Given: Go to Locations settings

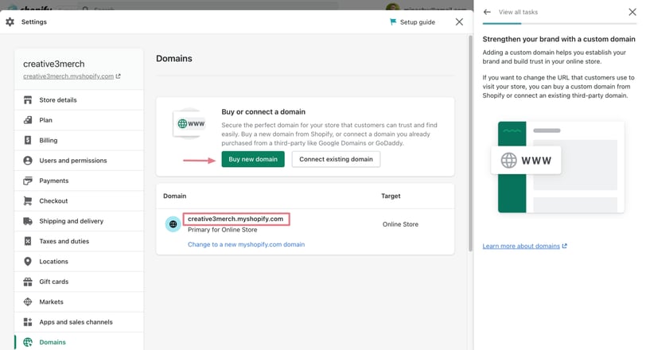Looking at the screenshot, I should pos(79,262).
